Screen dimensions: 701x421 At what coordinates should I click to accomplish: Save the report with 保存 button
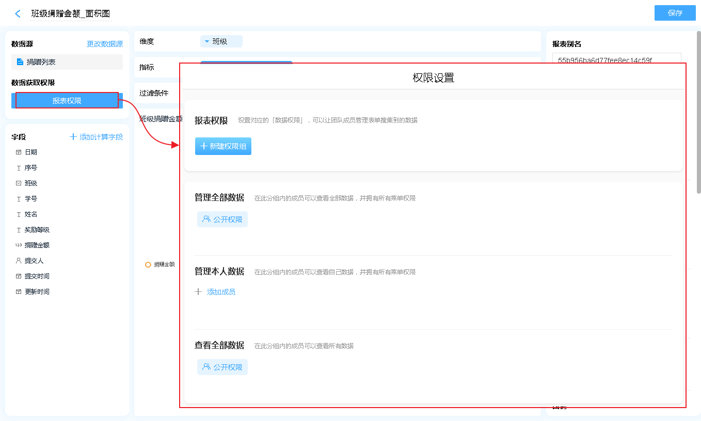(675, 13)
